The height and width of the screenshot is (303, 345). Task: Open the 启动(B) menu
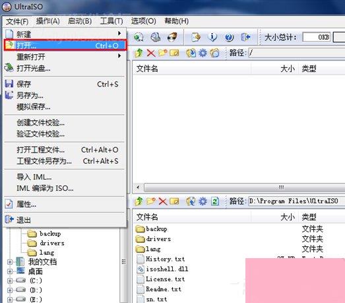click(x=80, y=21)
